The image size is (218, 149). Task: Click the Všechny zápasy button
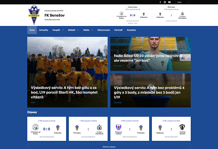click(109, 147)
